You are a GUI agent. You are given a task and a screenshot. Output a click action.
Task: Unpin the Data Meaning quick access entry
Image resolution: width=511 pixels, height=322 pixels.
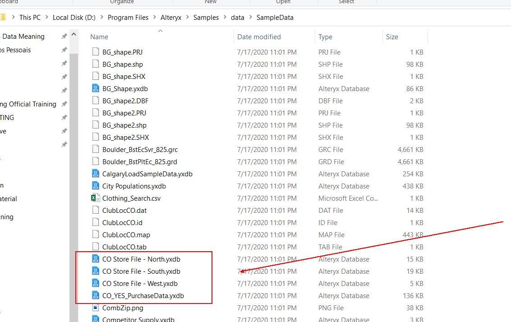point(64,36)
